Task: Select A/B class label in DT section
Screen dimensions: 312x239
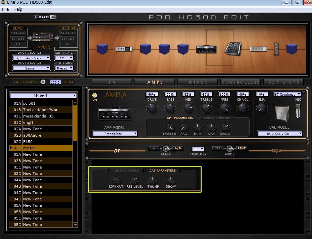Action: (x=178, y=148)
